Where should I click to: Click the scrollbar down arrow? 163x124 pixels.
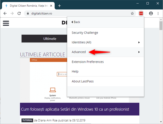[x=161, y=121]
